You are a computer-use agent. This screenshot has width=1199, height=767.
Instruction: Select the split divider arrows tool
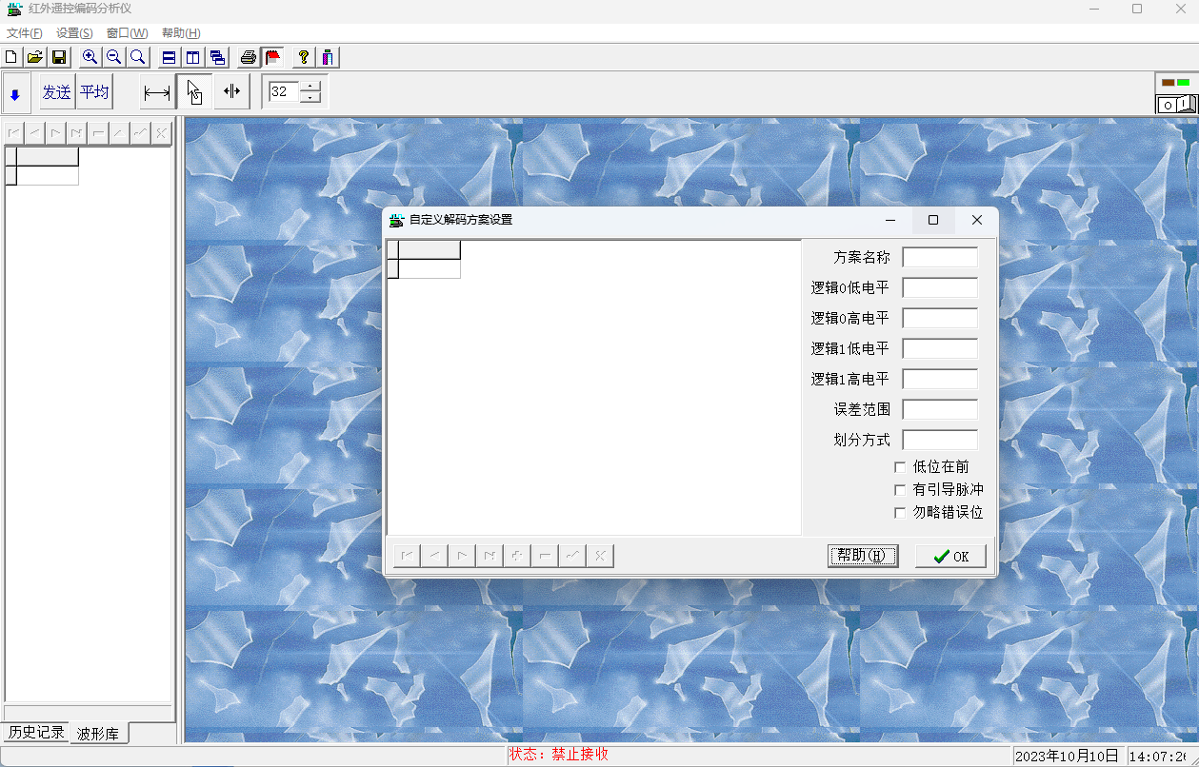point(231,92)
